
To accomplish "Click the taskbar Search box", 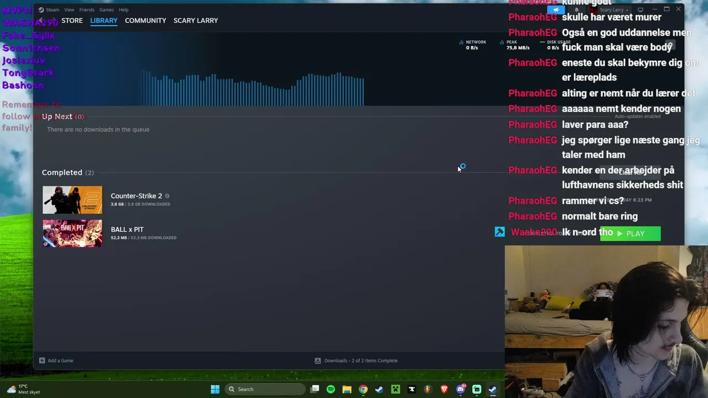I will pyautogui.click(x=266, y=389).
